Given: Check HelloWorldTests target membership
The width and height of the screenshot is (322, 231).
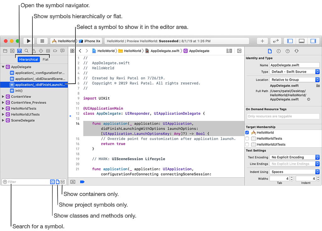Looking at the screenshot, I should point(247,138).
